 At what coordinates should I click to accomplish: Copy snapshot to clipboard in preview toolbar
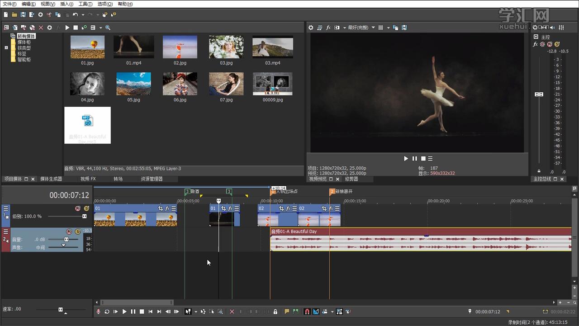click(395, 28)
